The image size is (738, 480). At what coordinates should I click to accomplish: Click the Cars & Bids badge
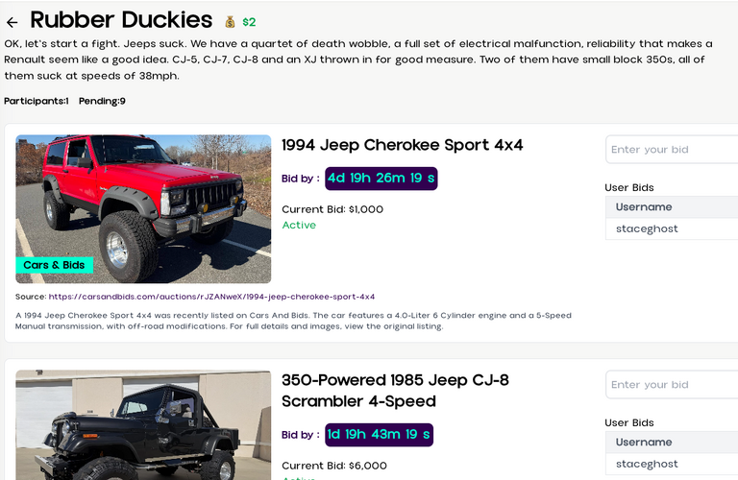tap(54, 265)
